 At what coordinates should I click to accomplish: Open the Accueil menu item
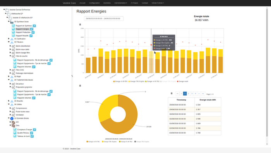coord(82,3)
